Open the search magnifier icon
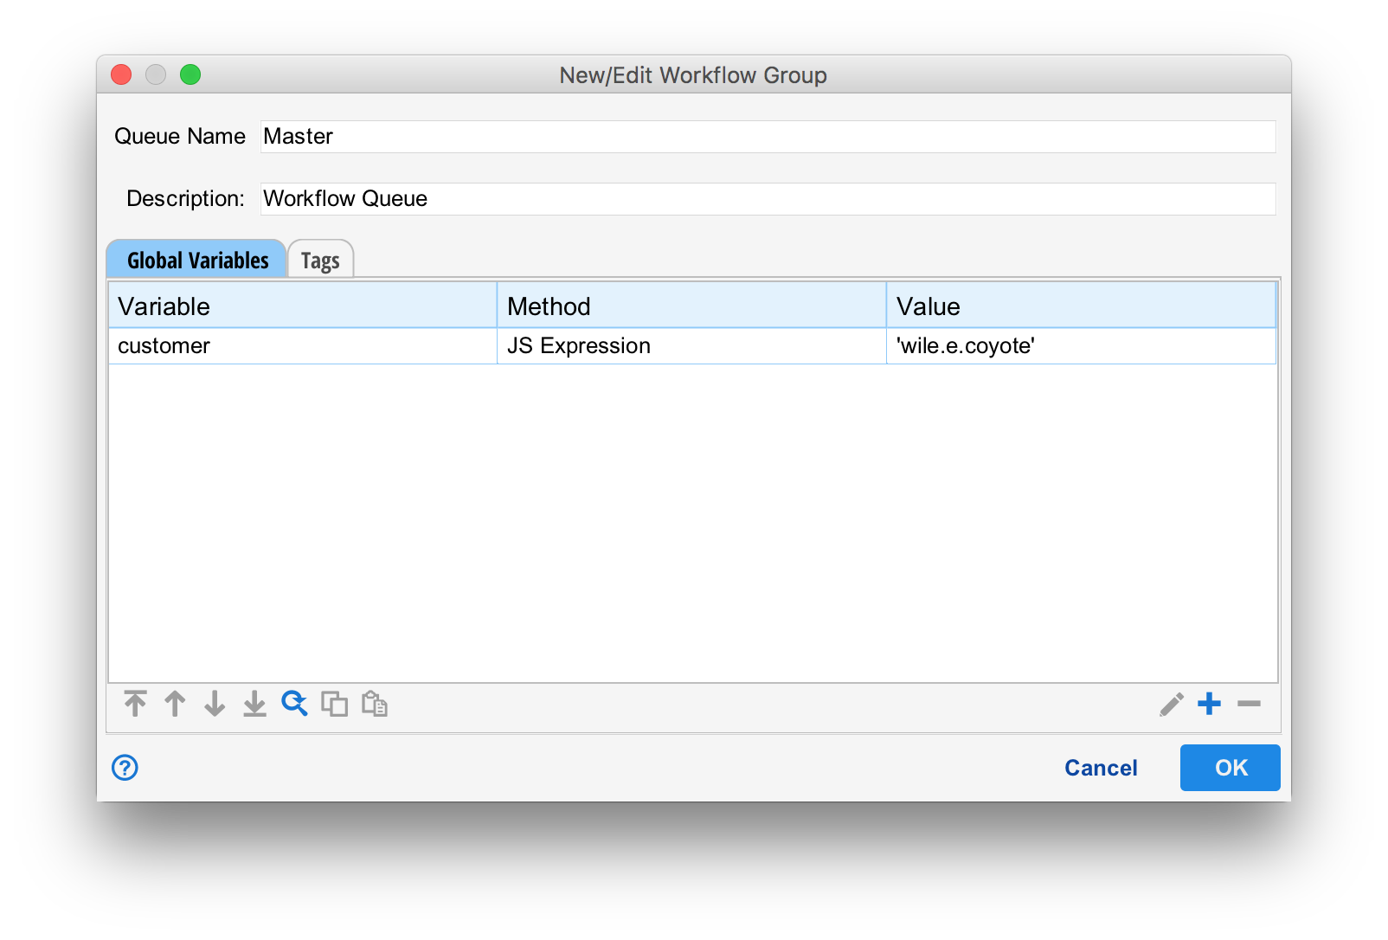Screen dimensions: 1388x940 pos(294,704)
